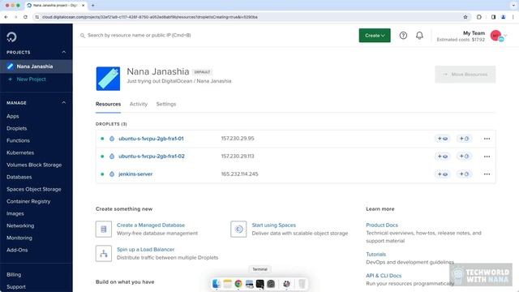Open the notifications bell
The height and width of the screenshot is (292, 519).
click(x=419, y=36)
